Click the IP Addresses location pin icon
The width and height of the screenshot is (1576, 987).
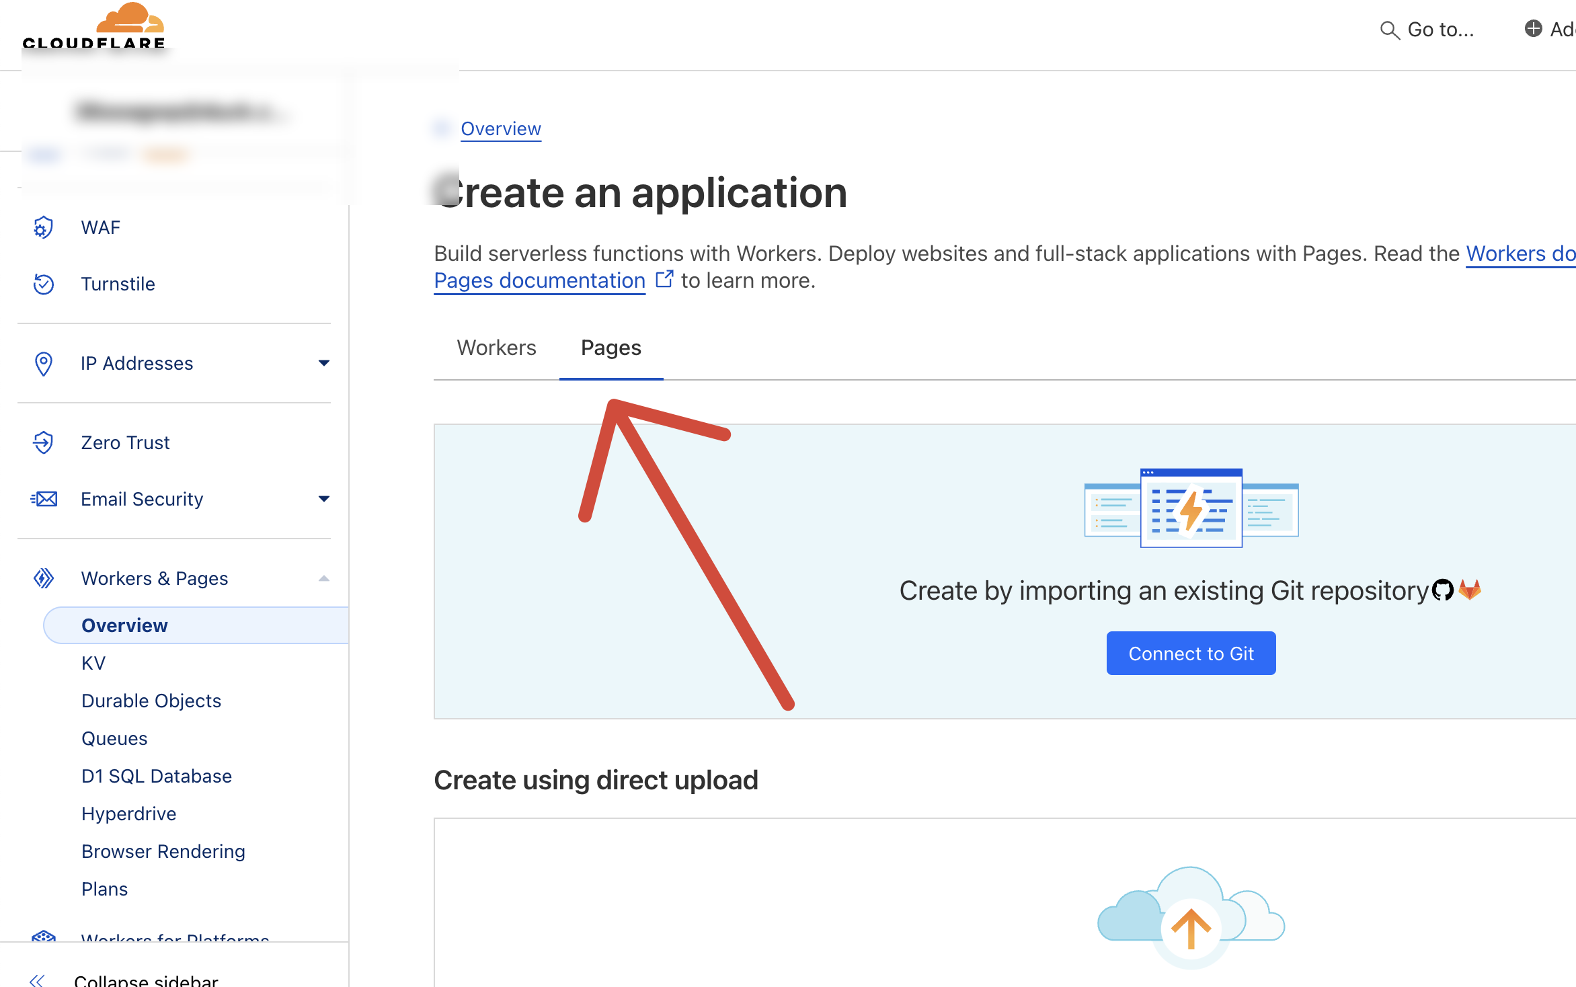point(43,364)
